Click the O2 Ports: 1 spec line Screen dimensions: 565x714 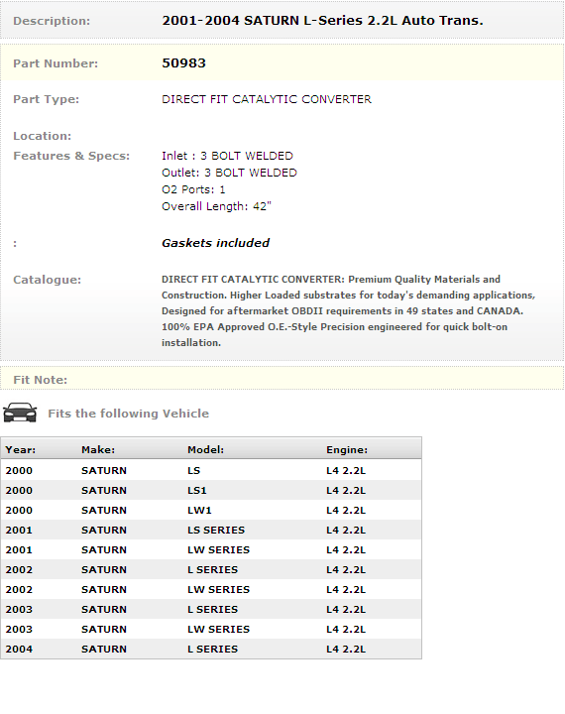[193, 189]
